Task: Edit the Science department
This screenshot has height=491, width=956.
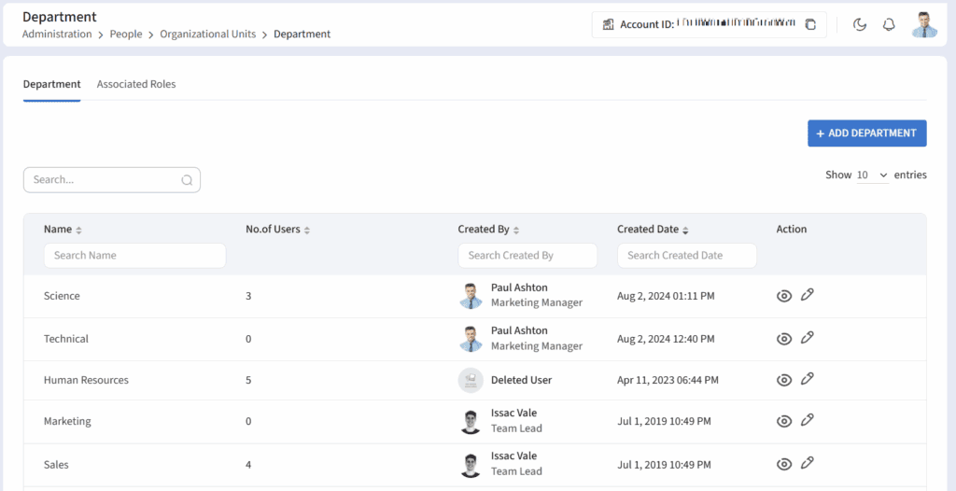Action: tap(808, 295)
